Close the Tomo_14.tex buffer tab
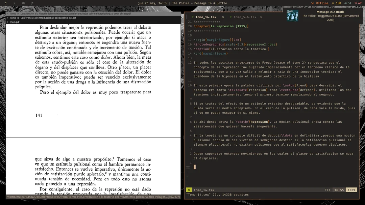The height and width of the screenshot is (205, 365). 223,17
